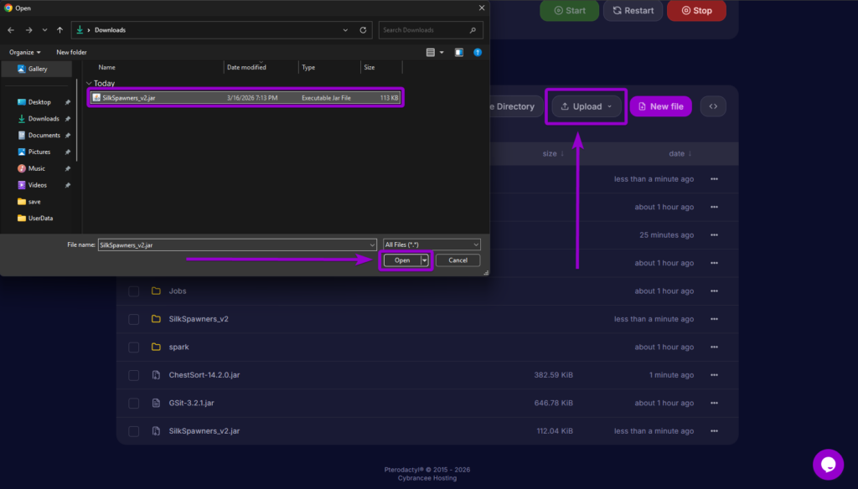Click the refresh icon in the address bar
The height and width of the screenshot is (489, 858).
point(363,29)
